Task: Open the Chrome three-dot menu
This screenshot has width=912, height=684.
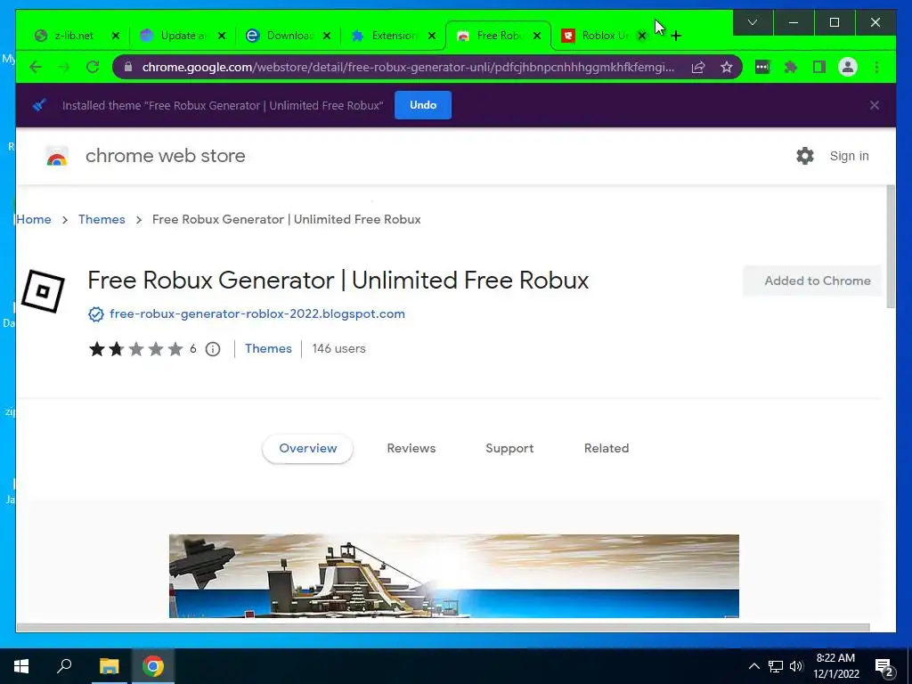Action: tap(876, 68)
